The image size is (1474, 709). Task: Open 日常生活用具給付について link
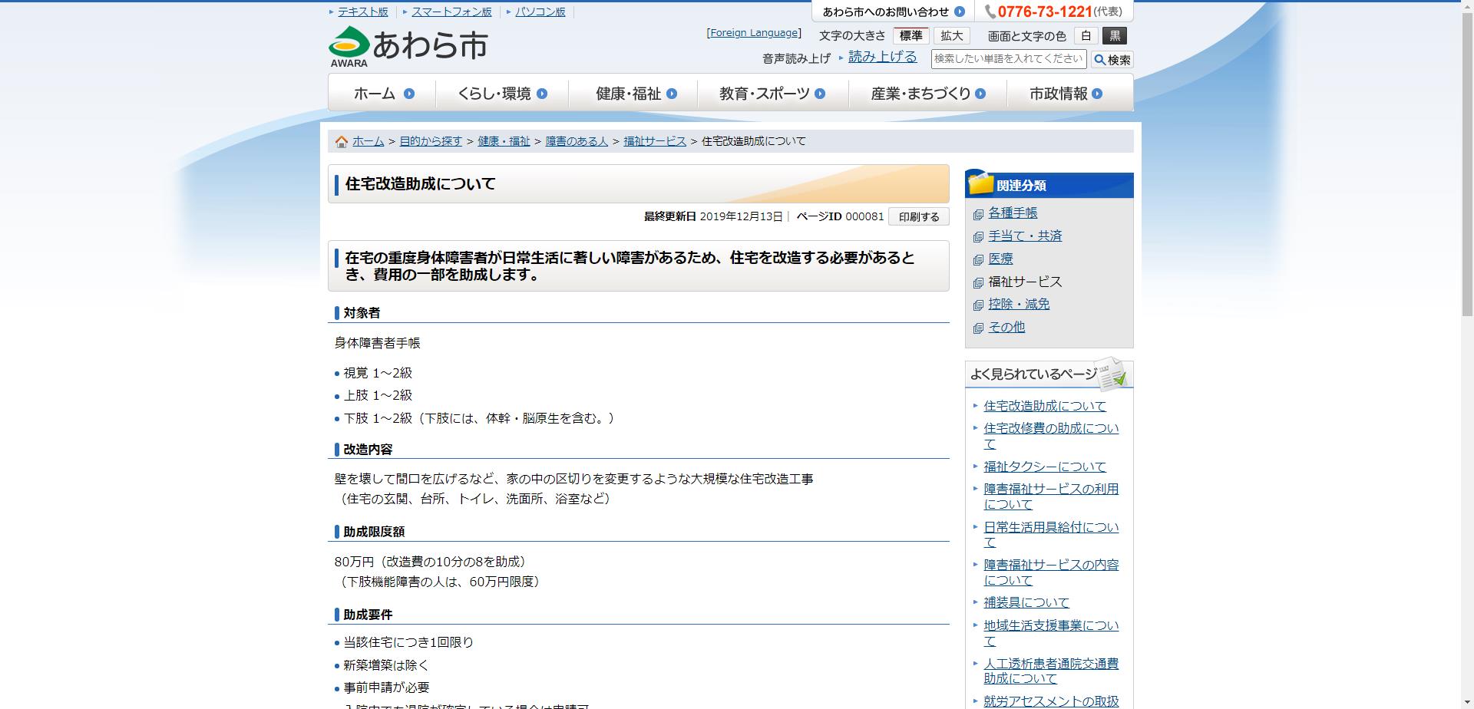point(1051,535)
